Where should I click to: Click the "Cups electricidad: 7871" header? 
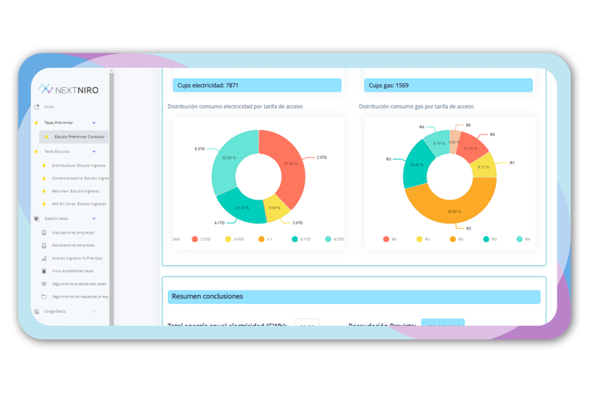pos(257,85)
